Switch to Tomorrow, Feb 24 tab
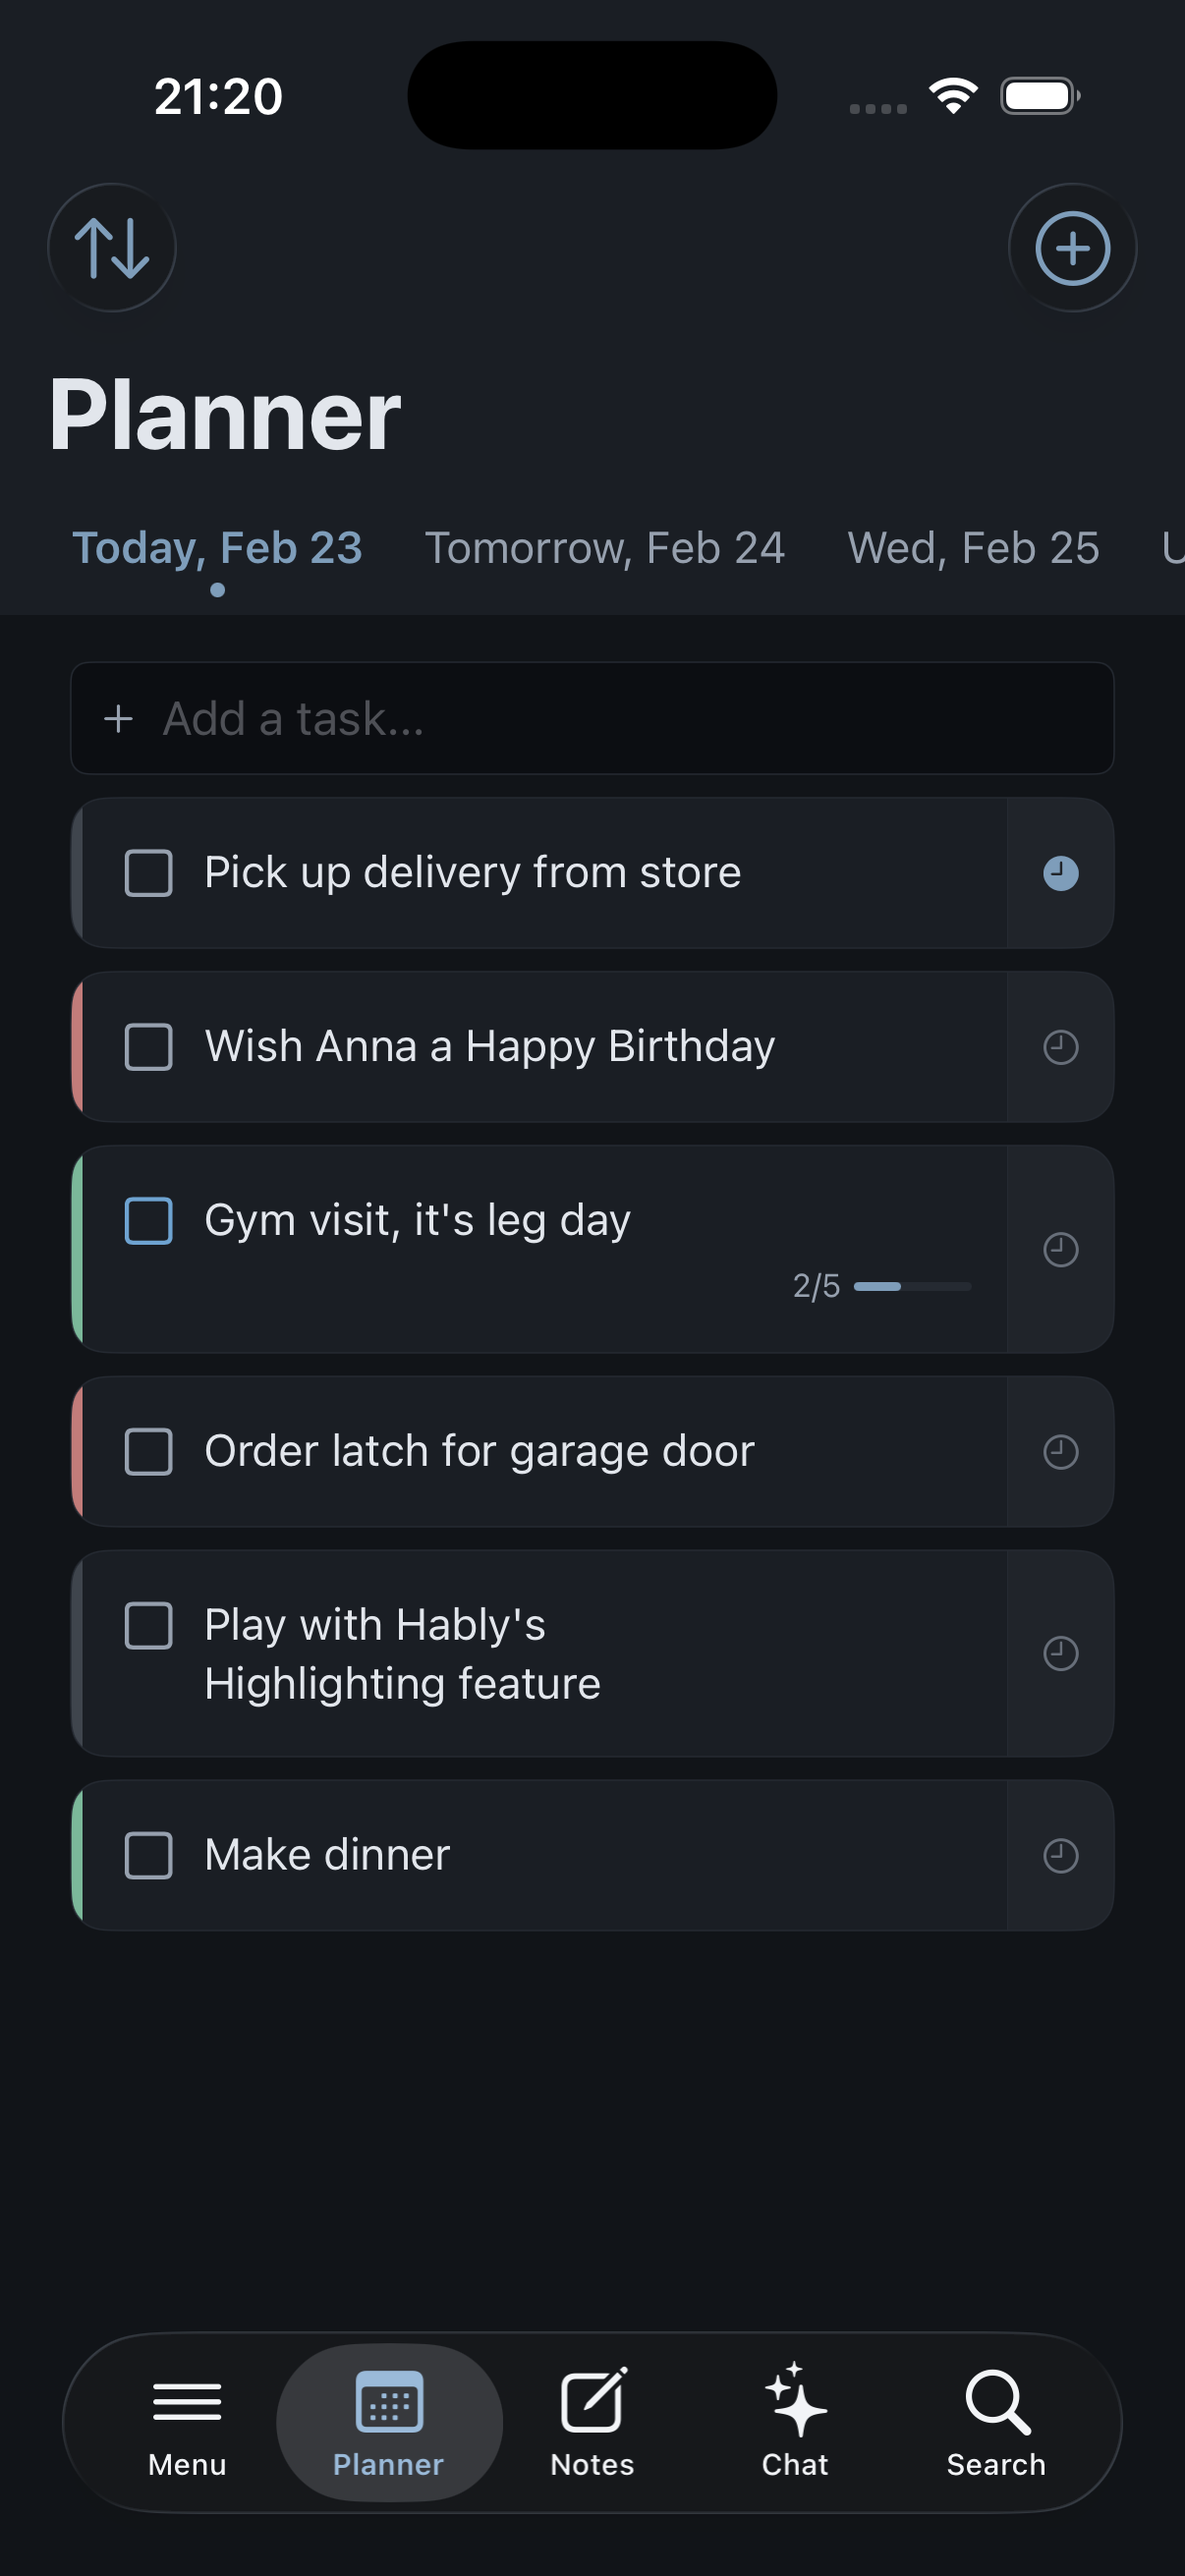Image resolution: width=1185 pixels, height=2576 pixels. click(604, 548)
